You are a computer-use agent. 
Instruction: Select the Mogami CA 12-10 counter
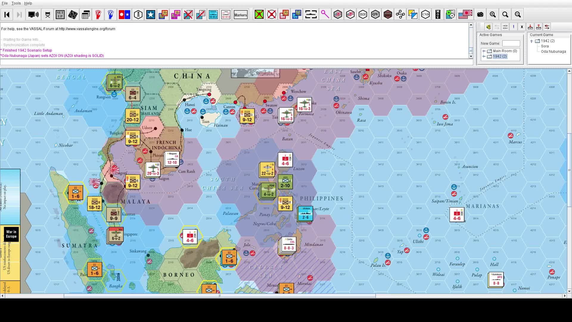(172, 159)
